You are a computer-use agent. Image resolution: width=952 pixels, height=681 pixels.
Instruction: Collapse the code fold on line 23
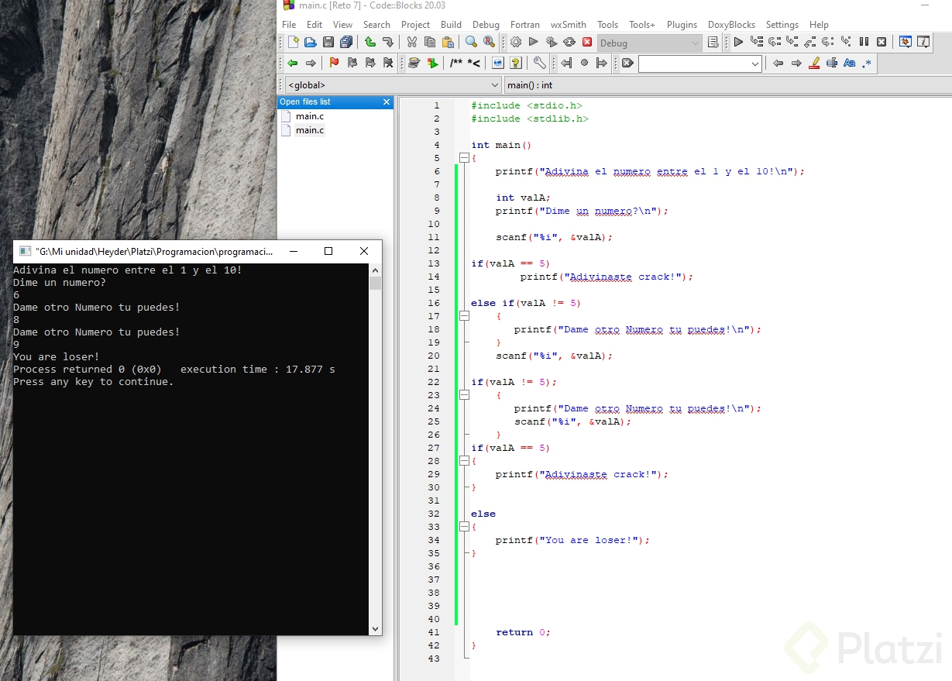(x=464, y=395)
